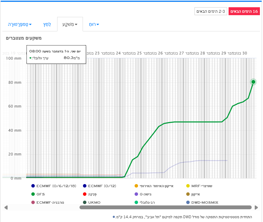
Task: Toggle the GFS series in legend
Action: [38, 194]
